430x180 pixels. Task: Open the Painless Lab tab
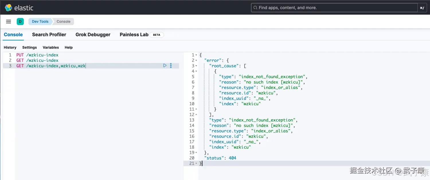(134, 35)
